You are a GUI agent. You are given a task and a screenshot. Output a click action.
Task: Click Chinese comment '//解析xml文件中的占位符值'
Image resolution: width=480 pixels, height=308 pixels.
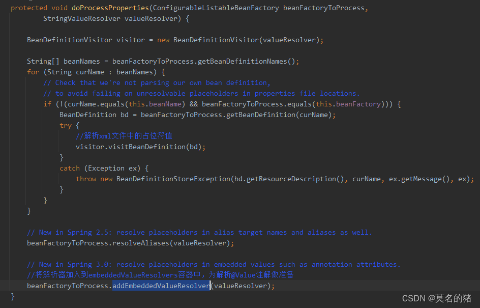coord(124,136)
